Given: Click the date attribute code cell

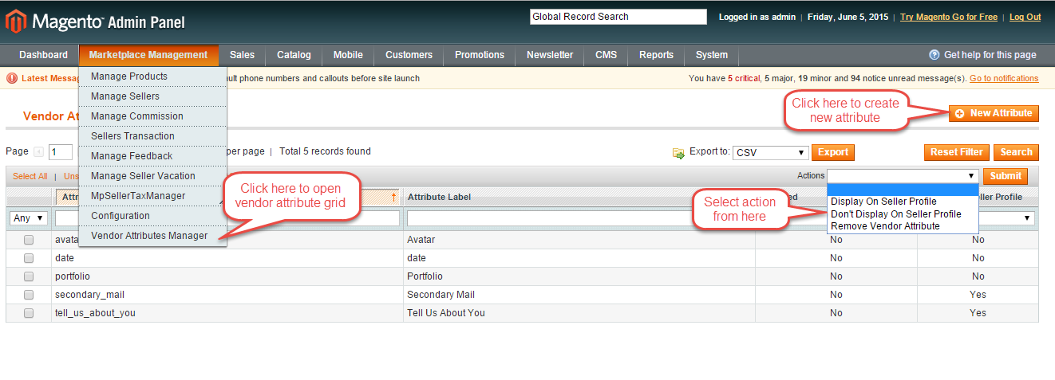Looking at the screenshot, I should 227,258.
